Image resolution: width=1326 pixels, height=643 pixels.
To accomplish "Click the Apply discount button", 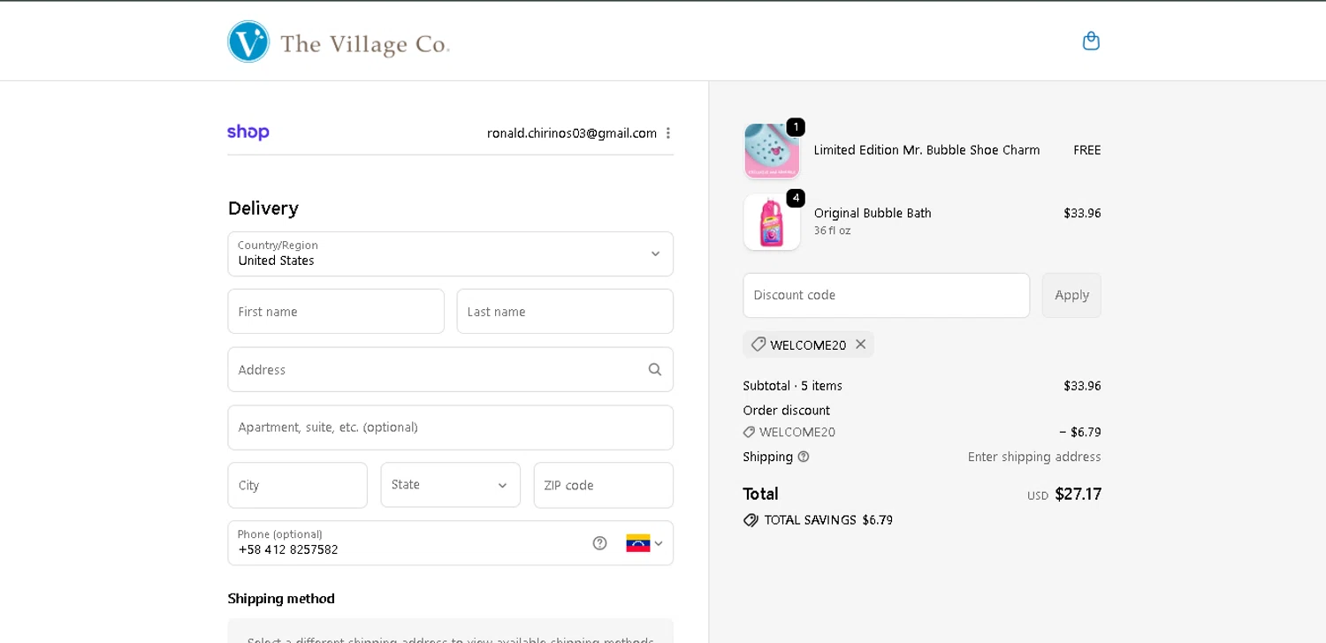I will click(x=1071, y=295).
